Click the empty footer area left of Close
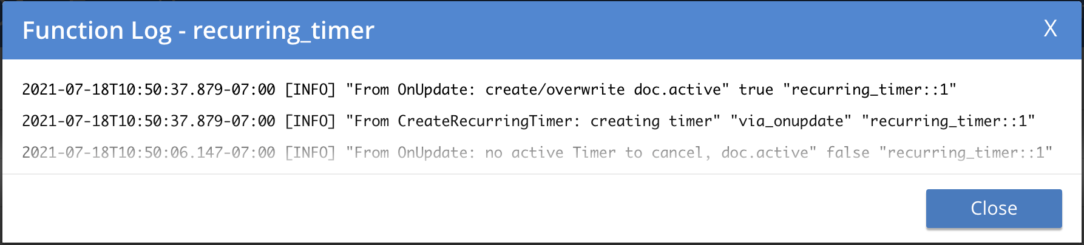Screen dimensions: 1084x245 [425, 208]
